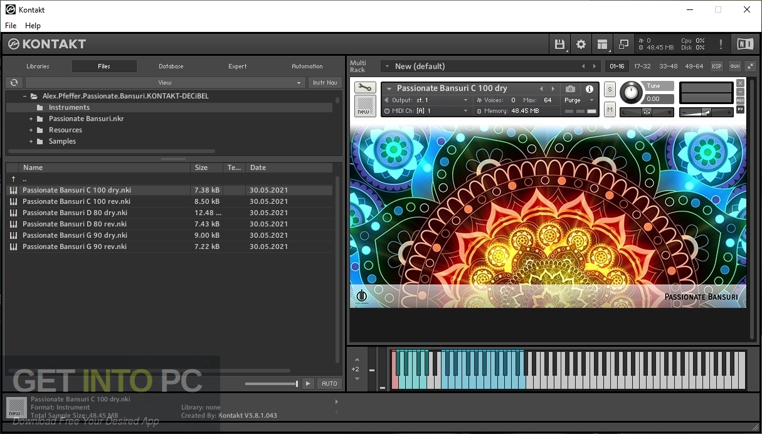Click the Instruments folder icon
This screenshot has height=434, width=762.
tap(40, 107)
